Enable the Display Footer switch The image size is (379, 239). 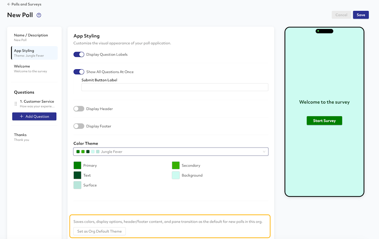pos(79,126)
